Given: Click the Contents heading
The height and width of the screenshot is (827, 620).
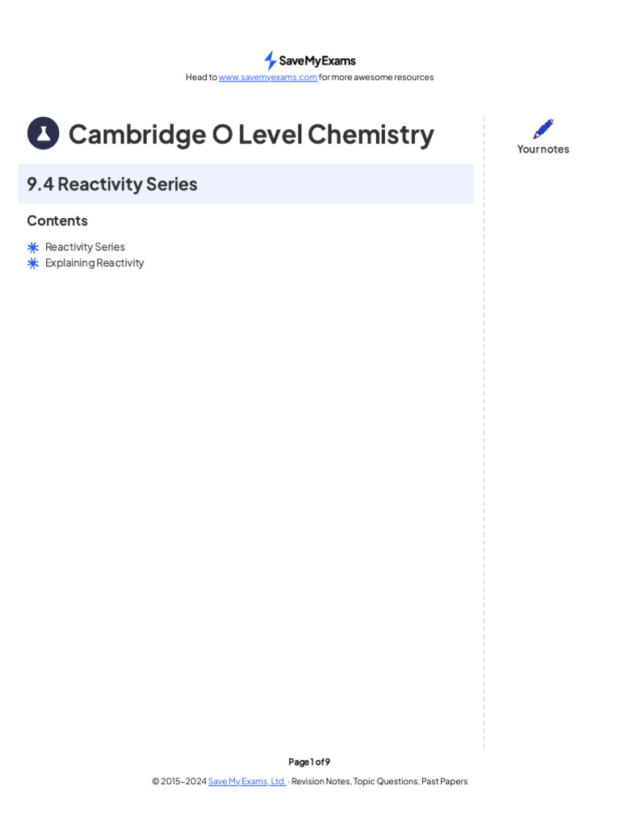Looking at the screenshot, I should 57,220.
